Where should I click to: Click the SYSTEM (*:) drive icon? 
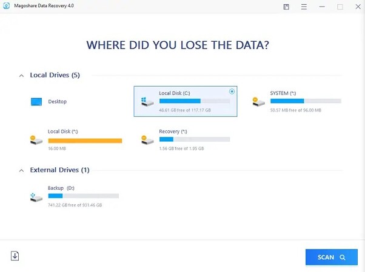point(259,101)
